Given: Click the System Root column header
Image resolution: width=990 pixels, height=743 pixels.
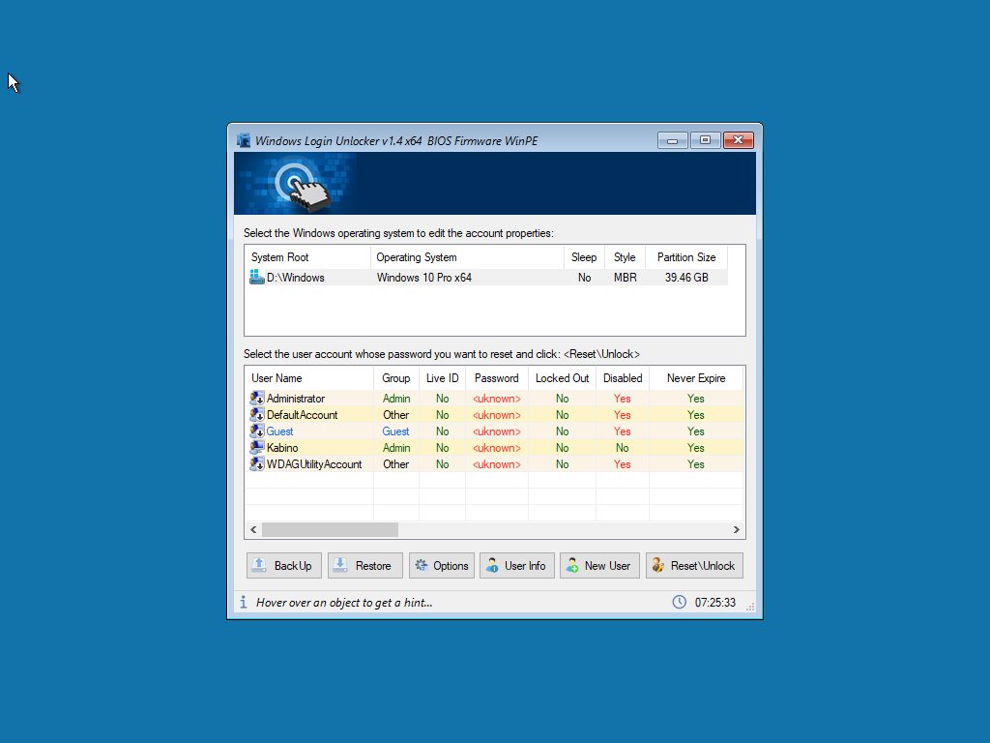Looking at the screenshot, I should click(307, 257).
